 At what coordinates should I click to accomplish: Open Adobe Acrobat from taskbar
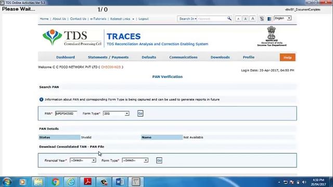87,182
